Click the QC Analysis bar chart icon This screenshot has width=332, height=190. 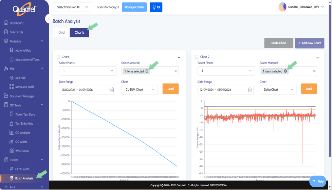click(x=12, y=133)
